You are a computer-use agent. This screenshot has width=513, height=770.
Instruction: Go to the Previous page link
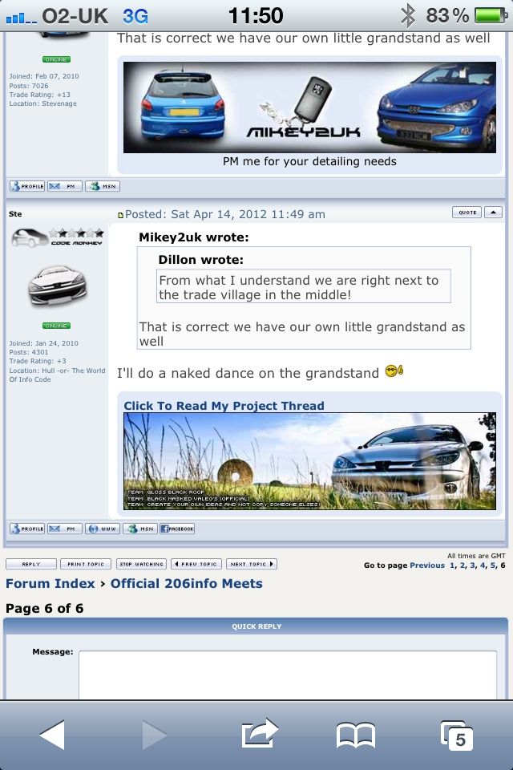pos(426,565)
